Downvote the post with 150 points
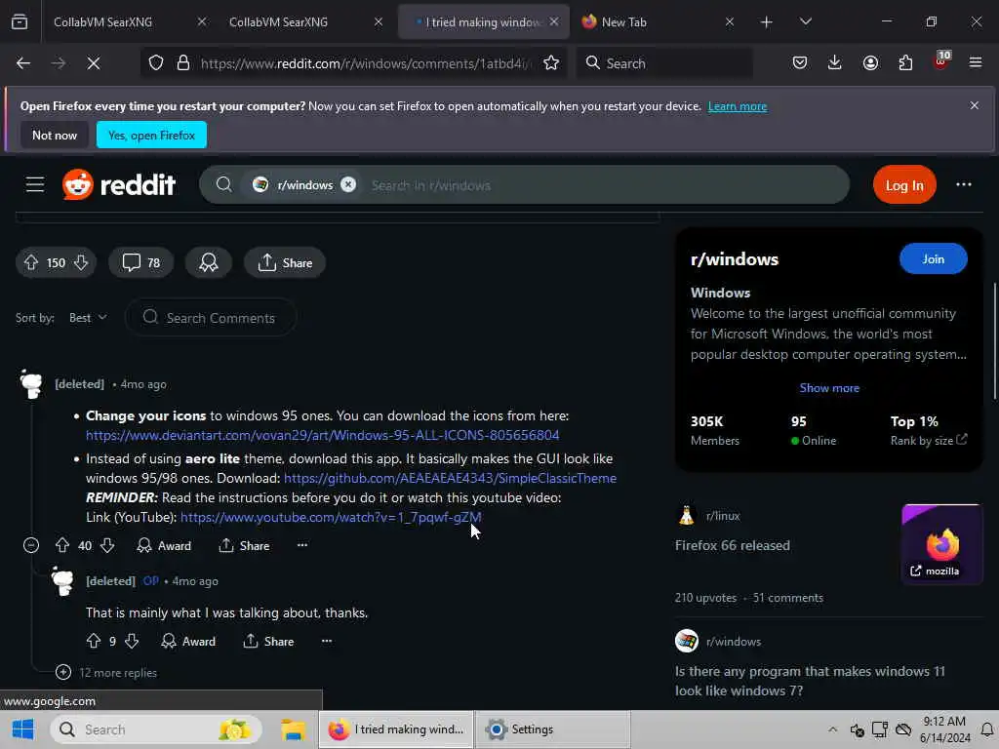 click(x=81, y=262)
